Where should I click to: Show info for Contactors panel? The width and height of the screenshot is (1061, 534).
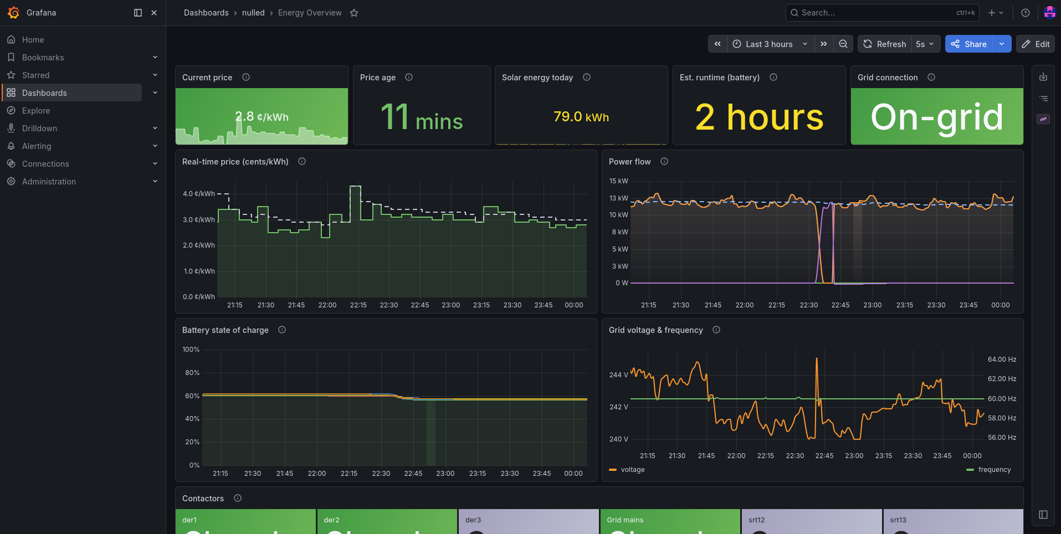[238, 498]
